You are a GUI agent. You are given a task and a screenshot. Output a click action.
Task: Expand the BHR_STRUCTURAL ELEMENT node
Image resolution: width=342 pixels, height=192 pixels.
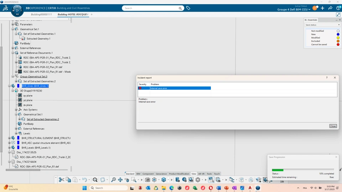(9, 138)
